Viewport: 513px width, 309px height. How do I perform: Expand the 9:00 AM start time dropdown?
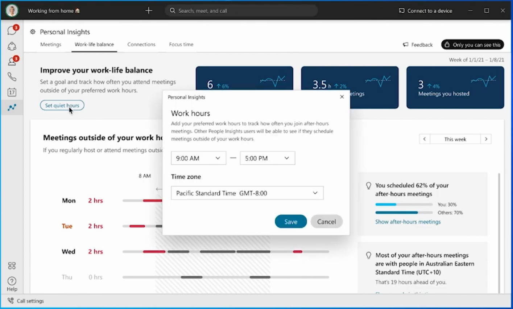coord(198,158)
